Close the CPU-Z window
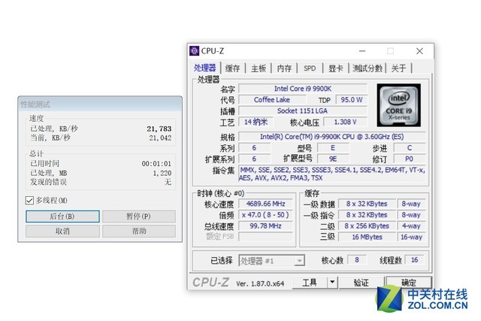 click(419, 51)
